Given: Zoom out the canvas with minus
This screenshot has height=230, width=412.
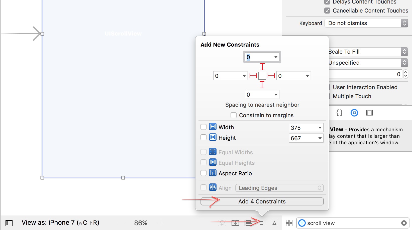Looking at the screenshot, I should (121, 223).
